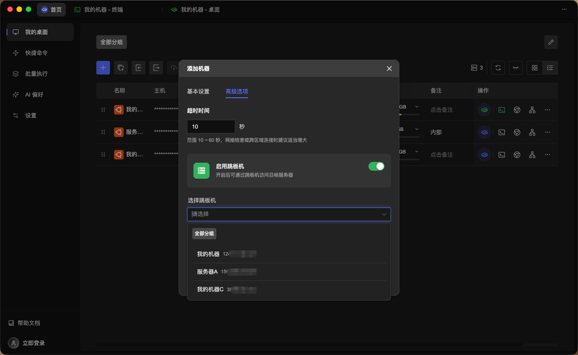578x355 pixels.
Task: Switch to 基本设置 tab
Action: point(198,91)
